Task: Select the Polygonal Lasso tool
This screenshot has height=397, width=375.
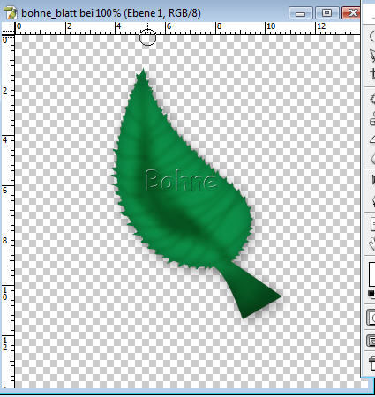Action: pos(372,55)
